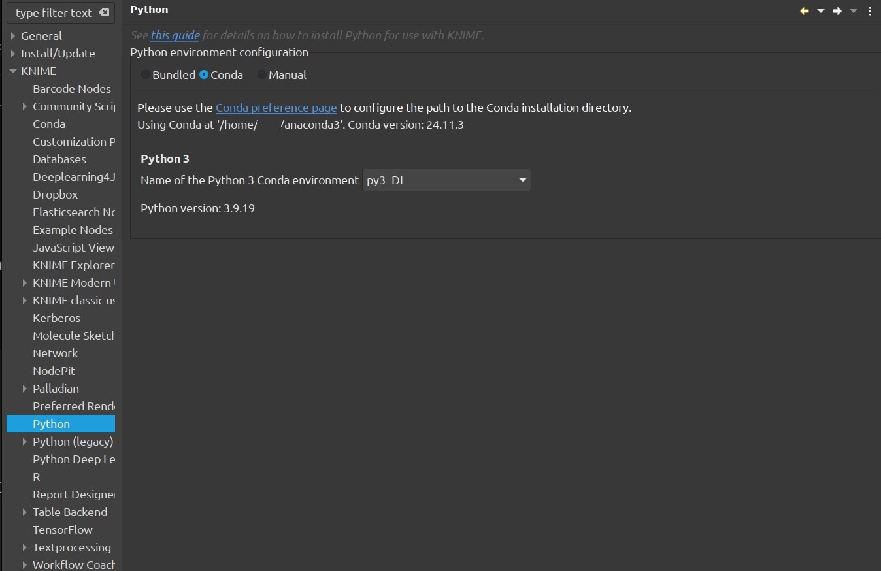Click the 'Python version: 3.9.19' text
This screenshot has width=881, height=571.
[x=197, y=208]
